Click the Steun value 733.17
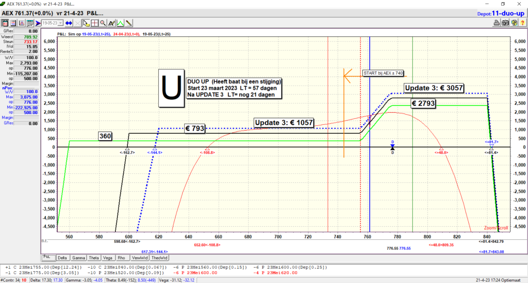 (x=26, y=42)
